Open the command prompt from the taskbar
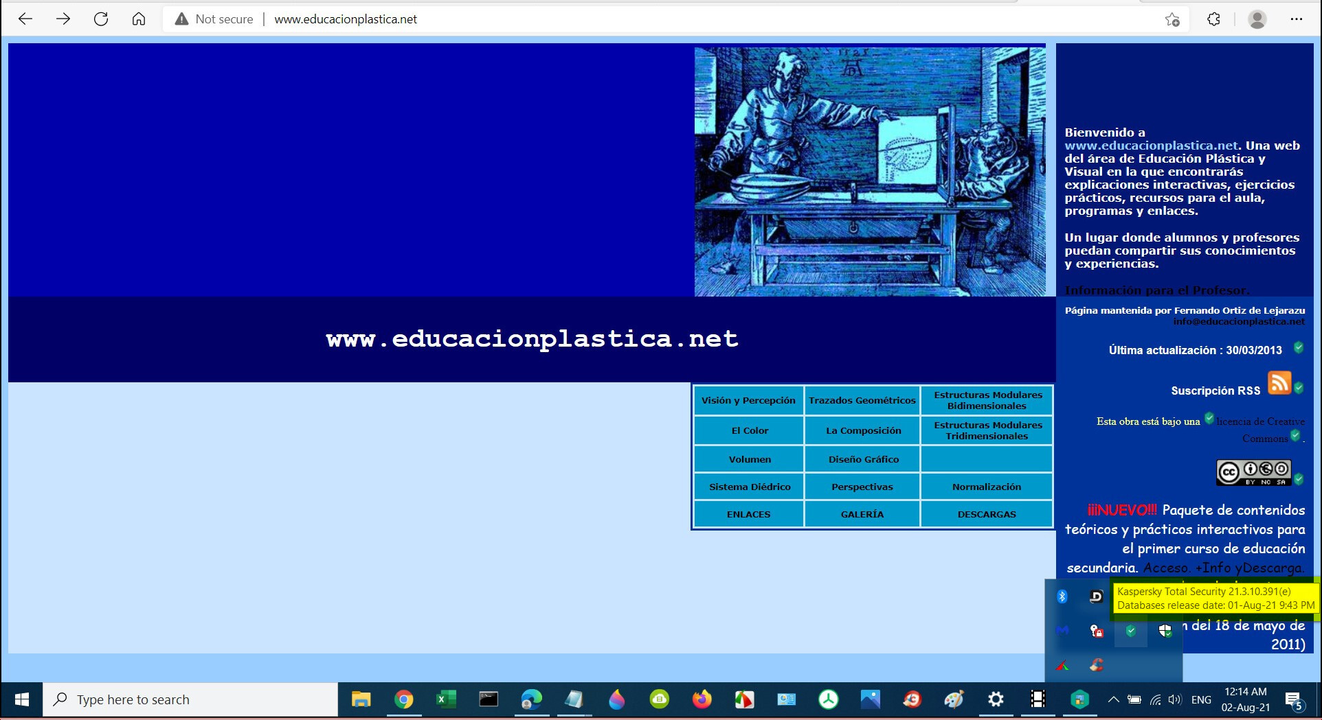 (x=489, y=699)
